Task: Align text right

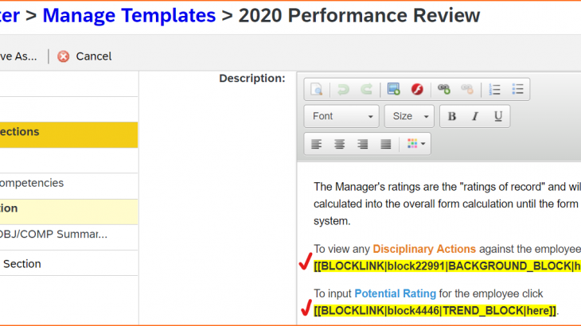Action: [362, 144]
